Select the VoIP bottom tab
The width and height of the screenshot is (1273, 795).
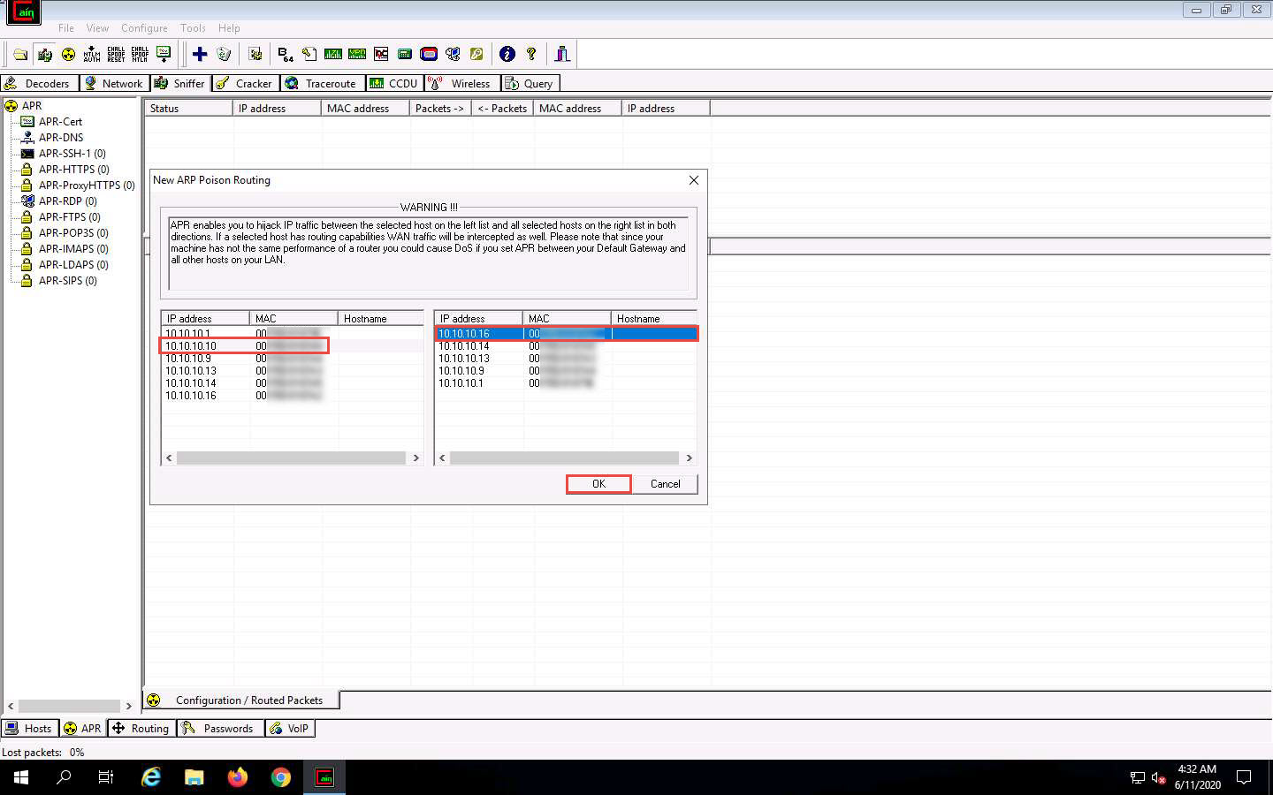coord(290,728)
